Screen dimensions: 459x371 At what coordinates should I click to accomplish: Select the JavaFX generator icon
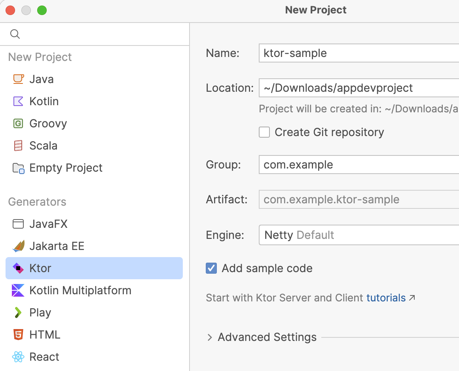[x=18, y=224]
